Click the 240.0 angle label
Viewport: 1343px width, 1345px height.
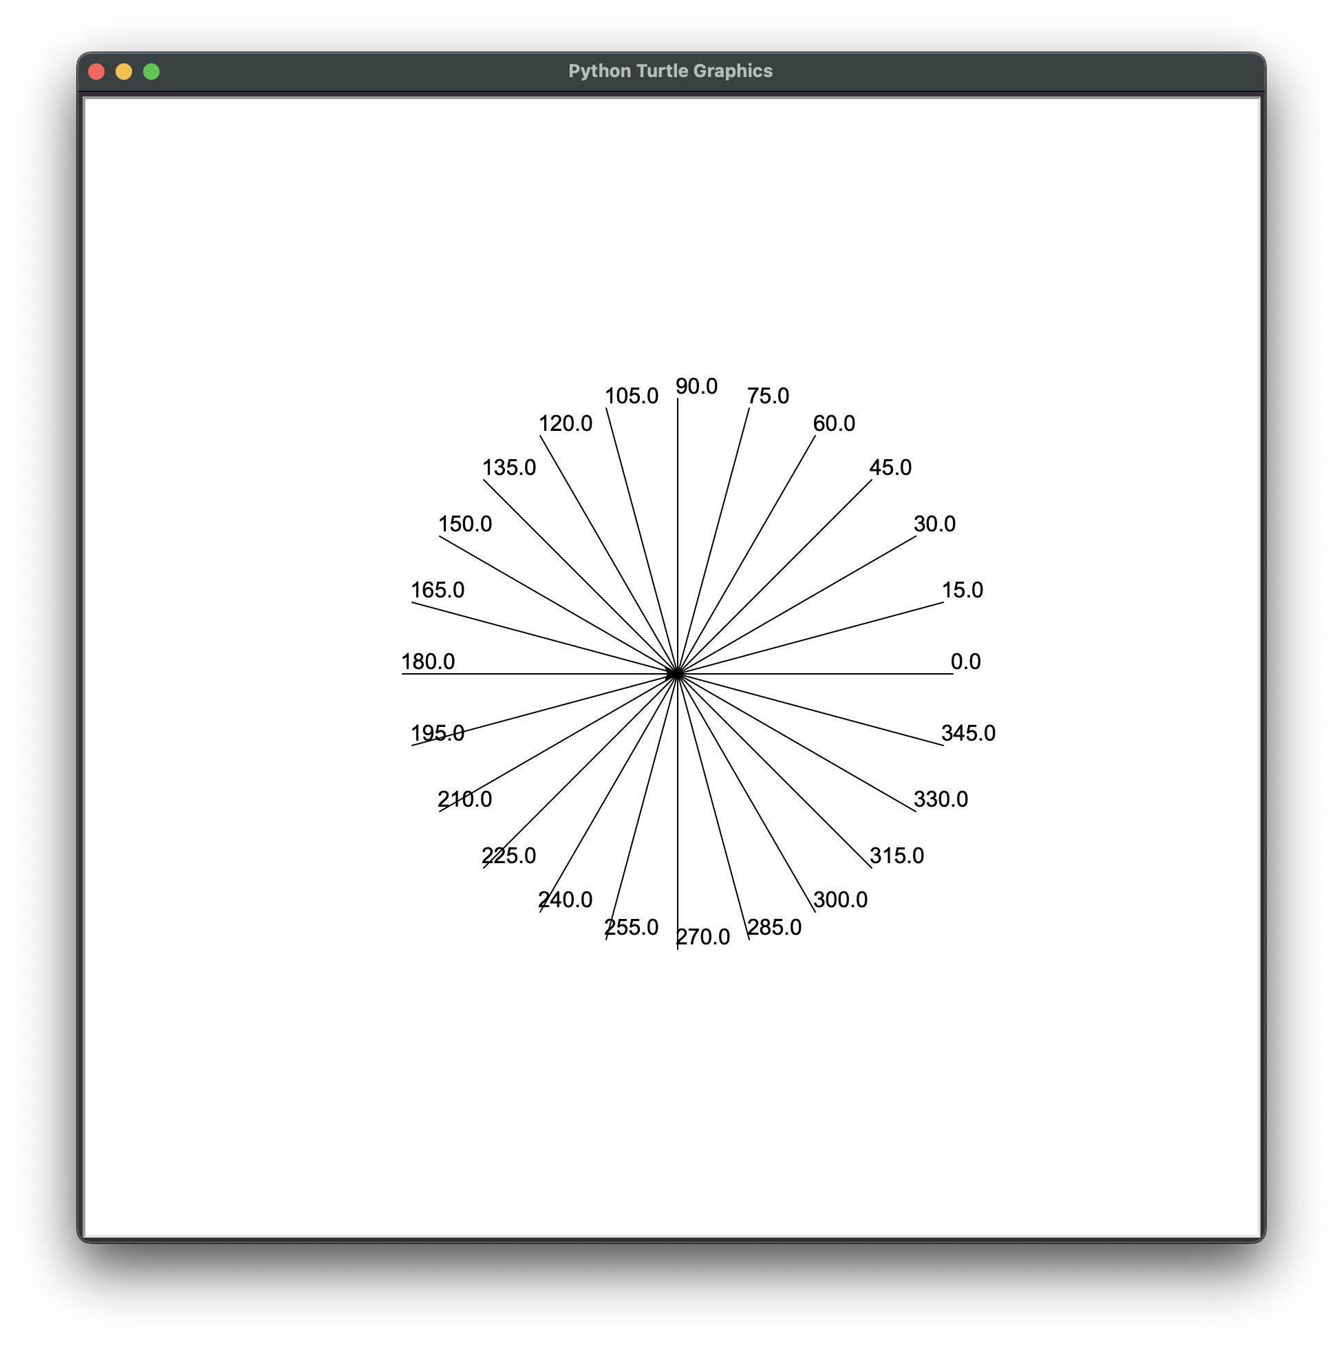pyautogui.click(x=565, y=900)
